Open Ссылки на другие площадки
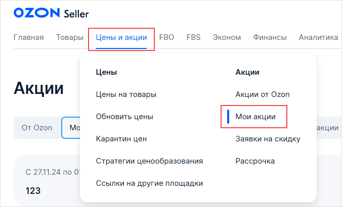 (149, 183)
